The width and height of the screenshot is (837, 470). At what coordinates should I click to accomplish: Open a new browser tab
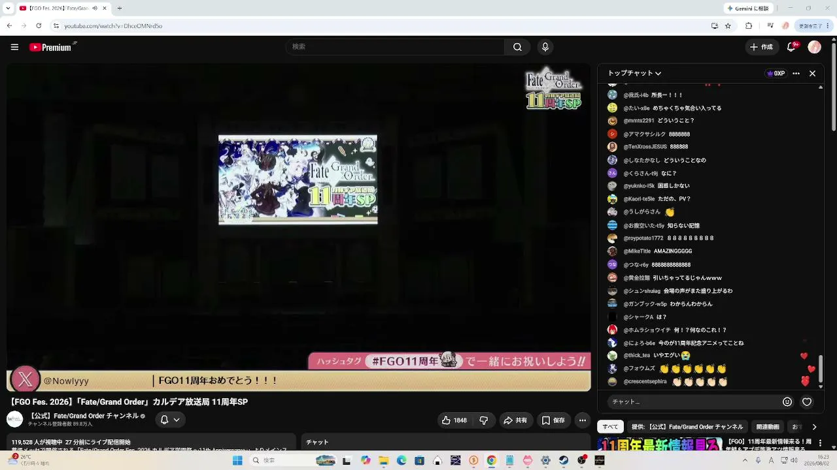[119, 8]
